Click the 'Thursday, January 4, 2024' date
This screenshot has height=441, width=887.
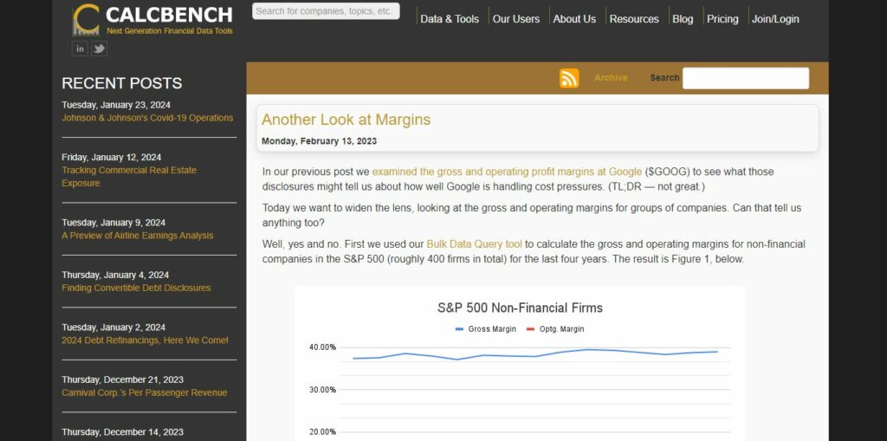(115, 275)
